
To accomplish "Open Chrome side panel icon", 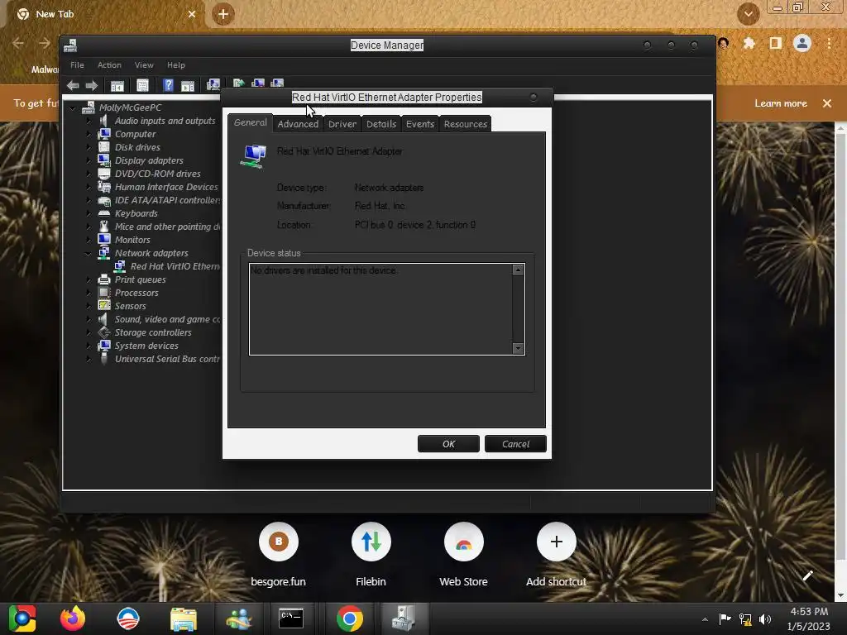I will [x=775, y=43].
